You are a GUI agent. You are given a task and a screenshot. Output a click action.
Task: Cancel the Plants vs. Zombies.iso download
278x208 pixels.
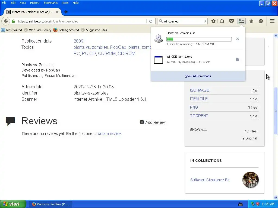pyautogui.click(x=238, y=39)
